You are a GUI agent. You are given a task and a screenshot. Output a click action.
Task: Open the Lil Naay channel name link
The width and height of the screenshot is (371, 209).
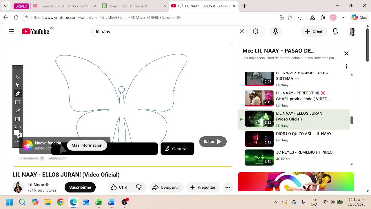pyautogui.click(x=36, y=185)
